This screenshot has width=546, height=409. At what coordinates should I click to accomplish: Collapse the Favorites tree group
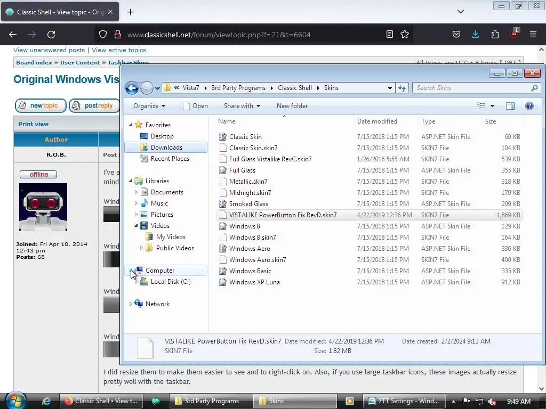pos(131,125)
